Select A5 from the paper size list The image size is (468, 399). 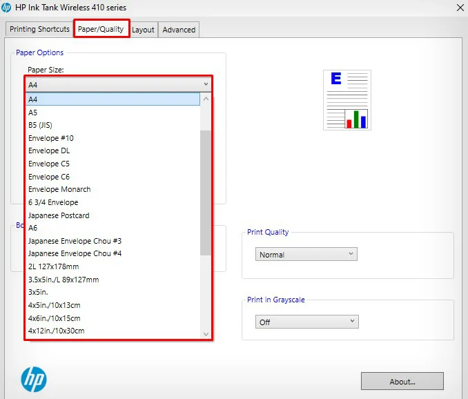point(113,113)
